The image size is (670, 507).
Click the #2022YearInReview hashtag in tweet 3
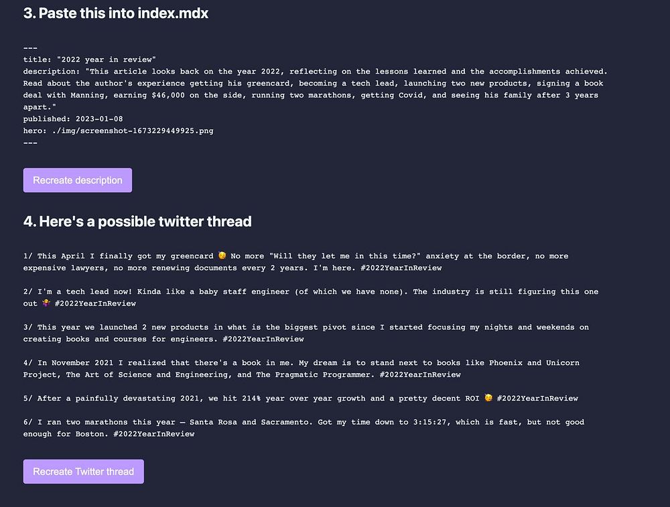(x=263, y=338)
